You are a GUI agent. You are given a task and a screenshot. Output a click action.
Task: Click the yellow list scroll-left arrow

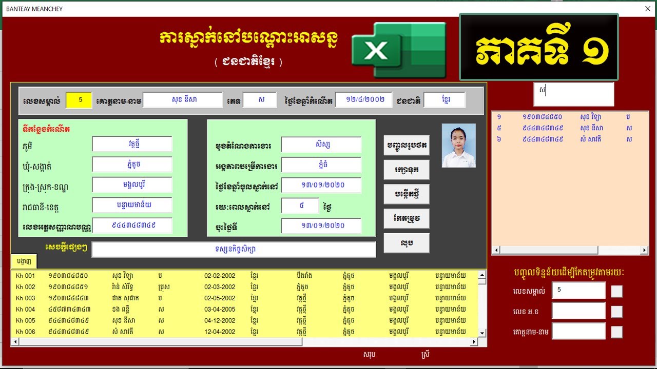(16, 342)
